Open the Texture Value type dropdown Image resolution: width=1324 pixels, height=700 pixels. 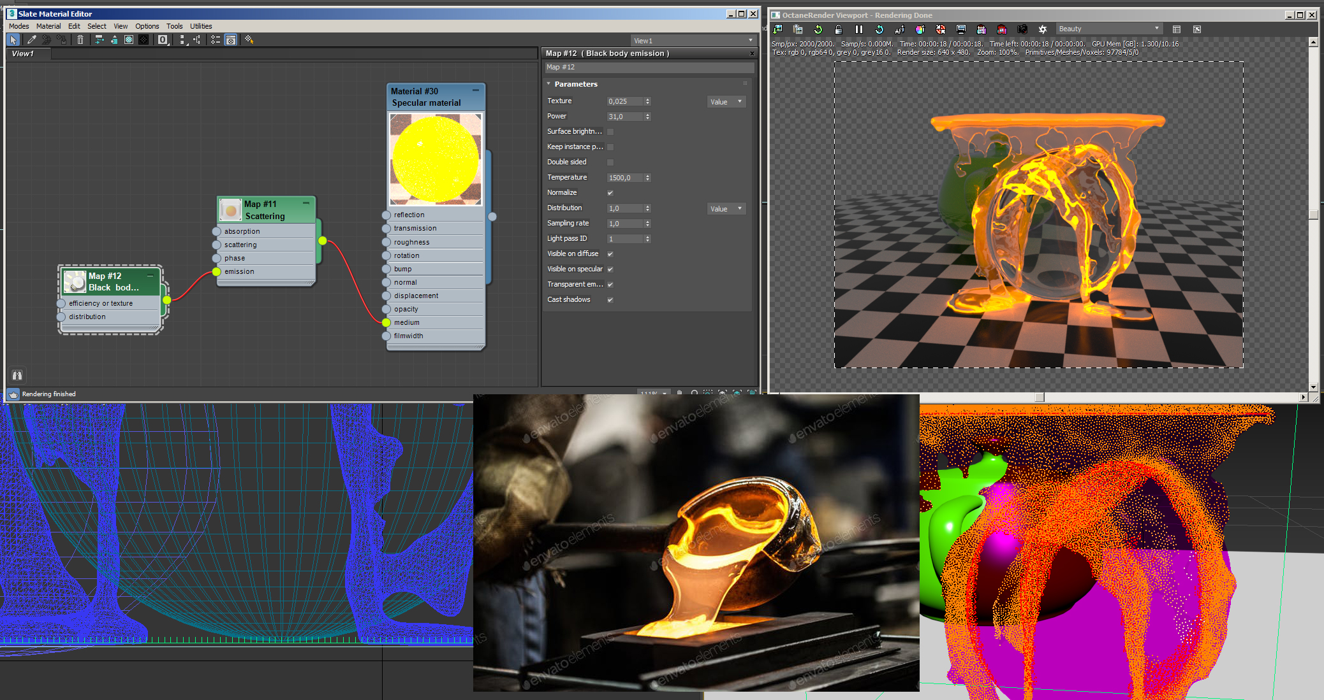pyautogui.click(x=726, y=102)
